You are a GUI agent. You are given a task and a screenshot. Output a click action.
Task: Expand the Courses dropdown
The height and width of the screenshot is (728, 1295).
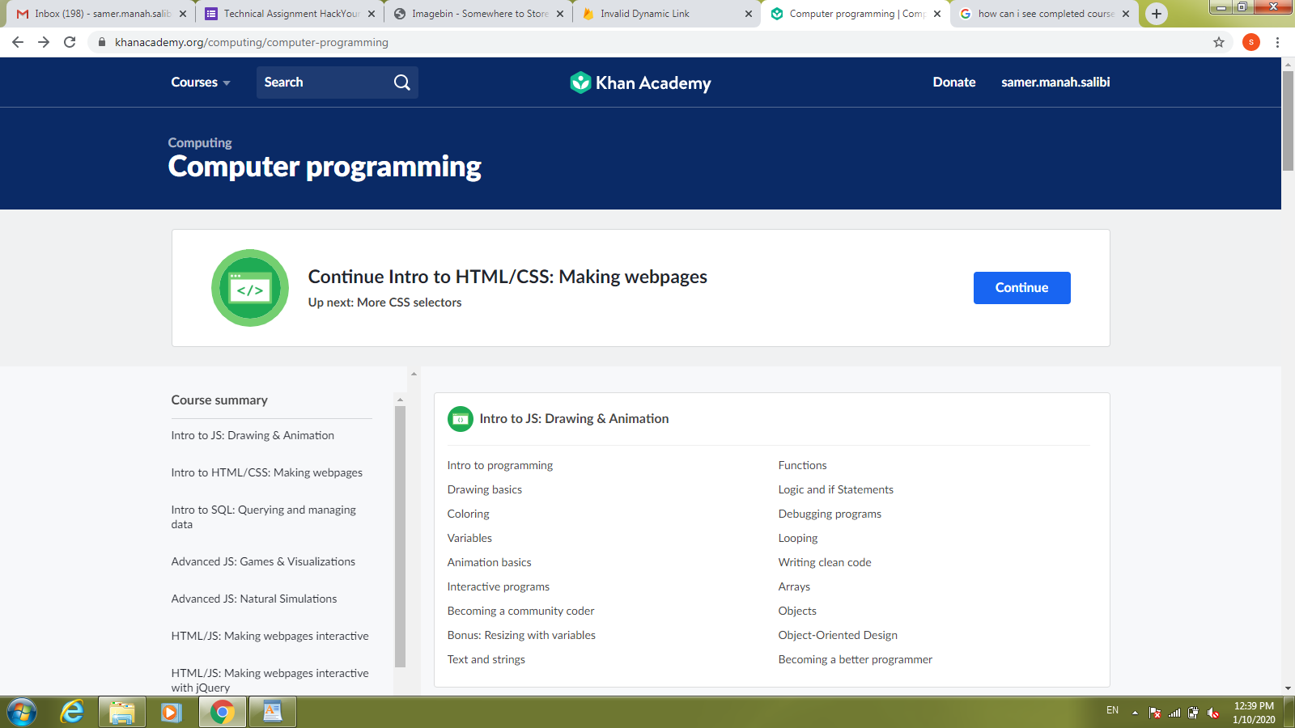201,83
